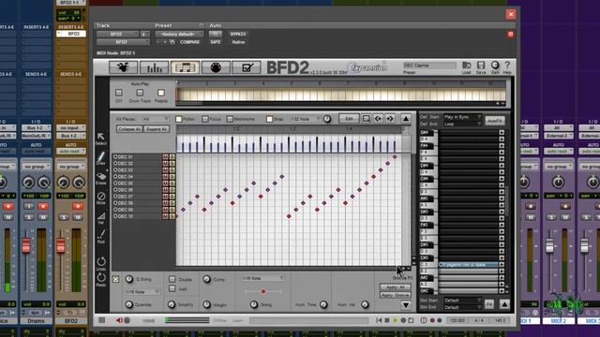The image size is (600, 337).
Task: Open the Def. End Loop dropdown
Action: pos(462,124)
